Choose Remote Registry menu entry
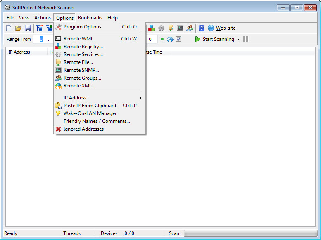321x240 pixels. click(x=83, y=47)
